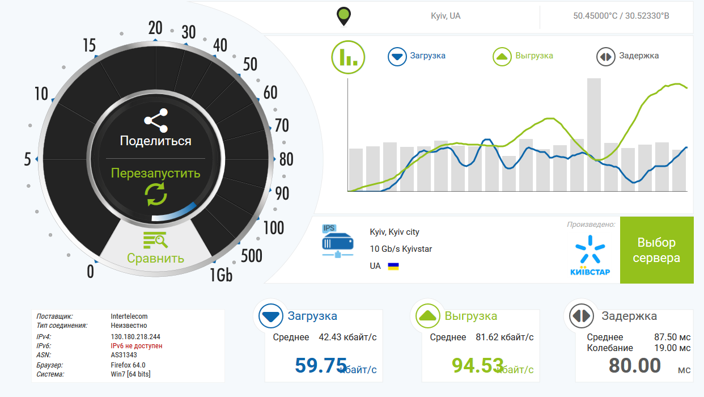Viewport: 704px width, 397px height.
Task: Click the Kyivstar star logo
Action: tap(590, 250)
